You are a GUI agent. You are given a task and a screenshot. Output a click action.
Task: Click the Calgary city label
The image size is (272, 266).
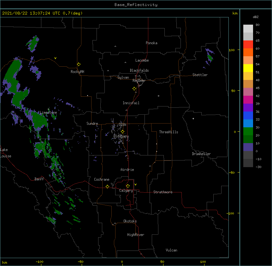(x=126, y=190)
